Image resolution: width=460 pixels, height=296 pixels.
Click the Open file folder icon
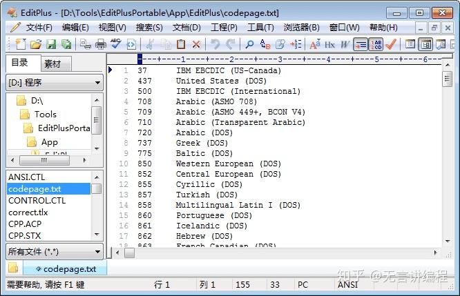[36, 44]
